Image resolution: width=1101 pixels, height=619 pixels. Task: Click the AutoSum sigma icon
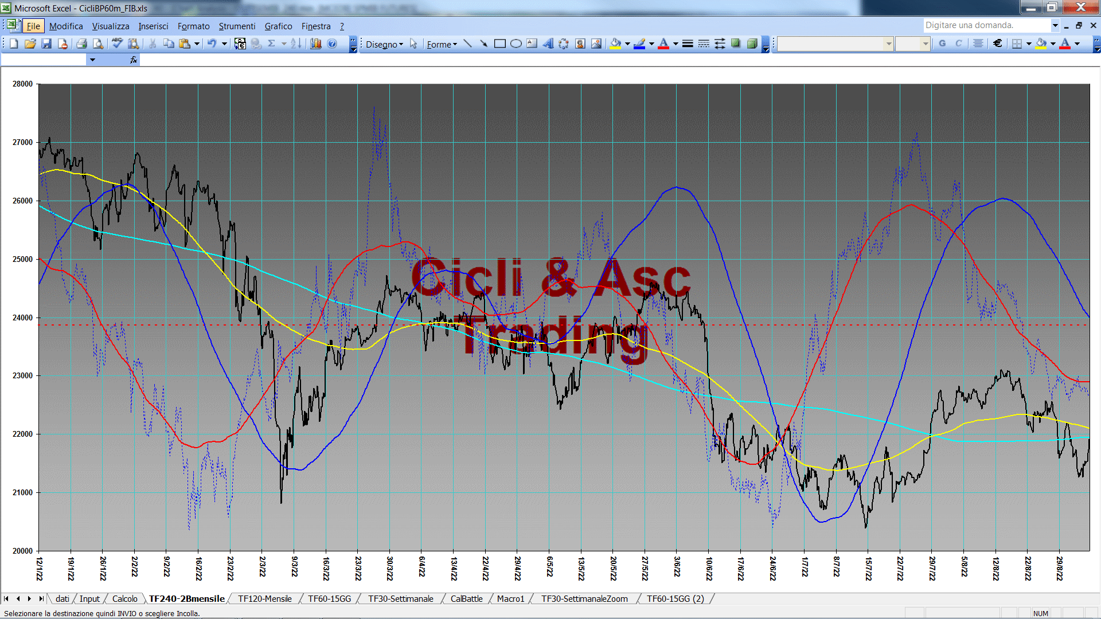[x=271, y=44]
